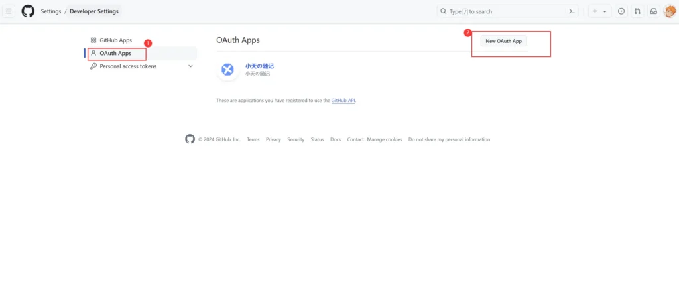The width and height of the screenshot is (679, 299).
Task: Open the Docs footer link
Action: click(336, 139)
